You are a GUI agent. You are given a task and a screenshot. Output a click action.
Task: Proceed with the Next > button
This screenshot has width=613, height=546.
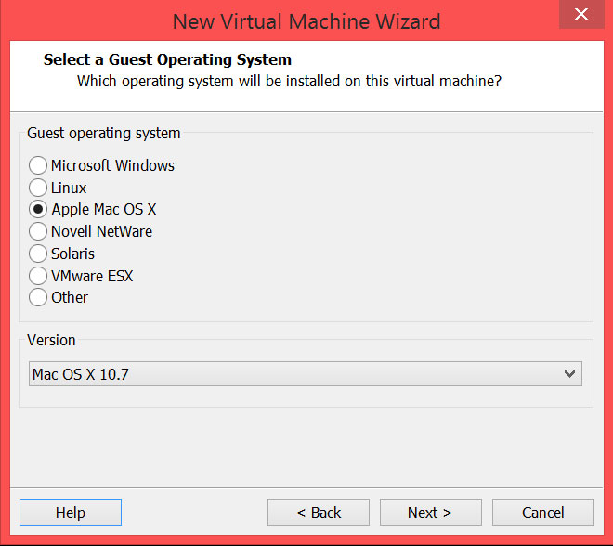tap(430, 513)
